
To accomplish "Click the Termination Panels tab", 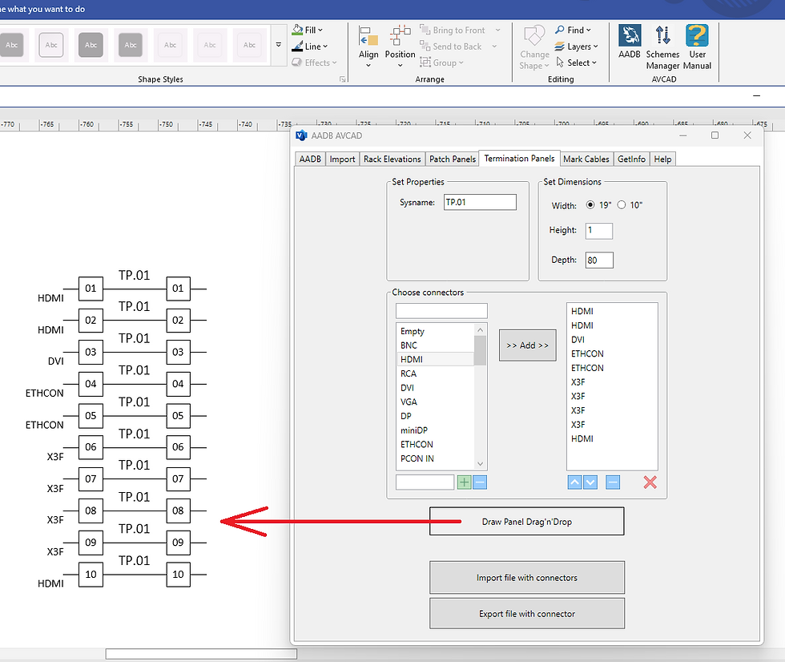I will (519, 158).
